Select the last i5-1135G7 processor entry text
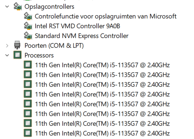The width and height of the screenshot is (194, 139). point(102,134)
